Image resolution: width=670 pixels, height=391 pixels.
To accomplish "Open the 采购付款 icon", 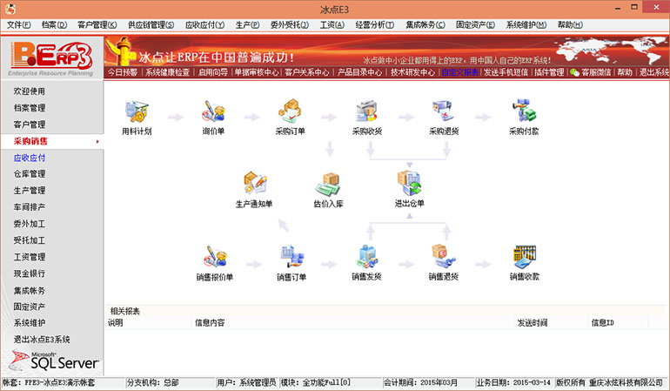I will (x=524, y=111).
